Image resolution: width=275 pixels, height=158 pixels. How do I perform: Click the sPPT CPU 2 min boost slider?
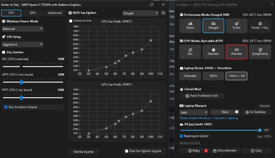(x=33, y=82)
